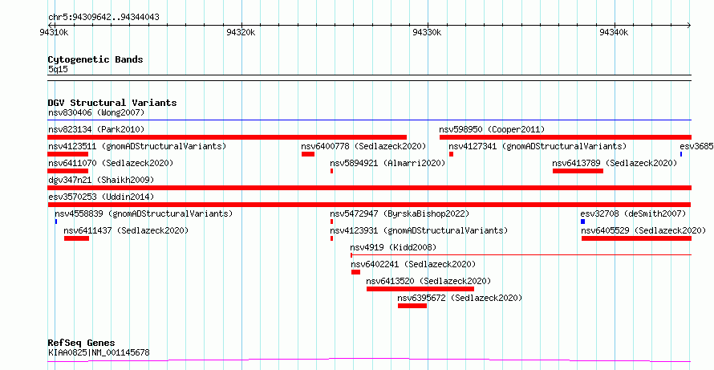This screenshot has height=370, width=714.
Task: Click the nsv6413520 (Sedlazeck2020) label
Action: [x=428, y=281]
